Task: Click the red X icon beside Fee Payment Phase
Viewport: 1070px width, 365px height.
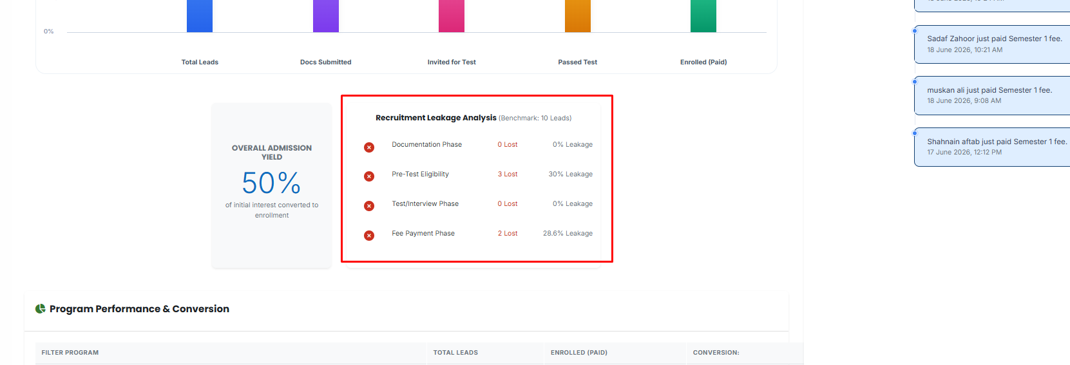Action: coord(369,236)
